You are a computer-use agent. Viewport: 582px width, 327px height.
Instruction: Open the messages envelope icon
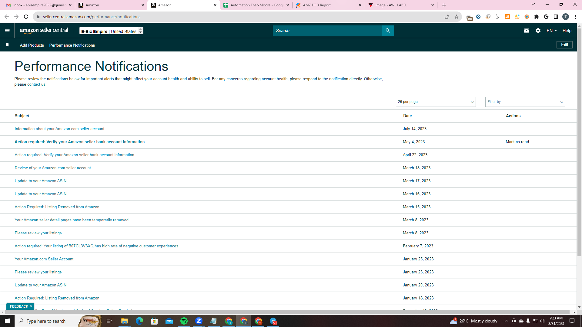pyautogui.click(x=527, y=31)
